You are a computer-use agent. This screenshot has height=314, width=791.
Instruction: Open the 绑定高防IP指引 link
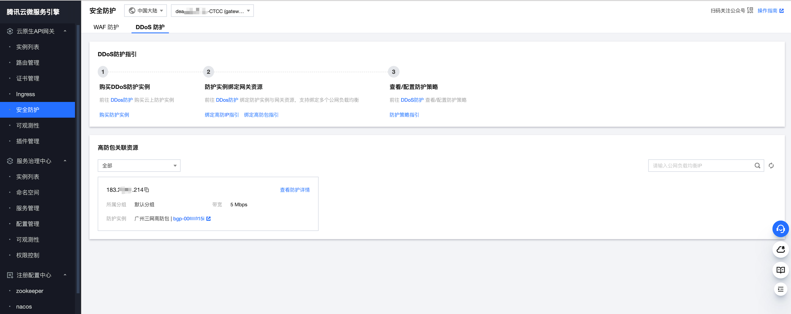point(222,115)
